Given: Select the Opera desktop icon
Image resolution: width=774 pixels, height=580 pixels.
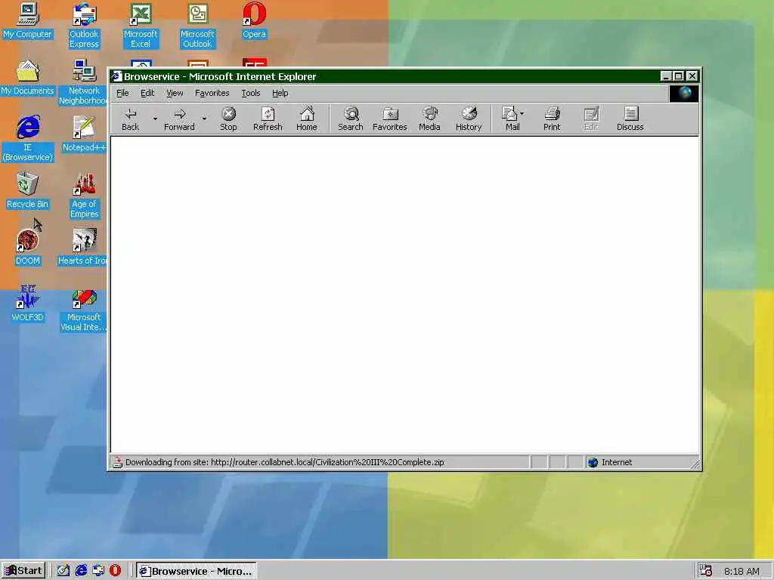Looking at the screenshot, I should pyautogui.click(x=254, y=20).
